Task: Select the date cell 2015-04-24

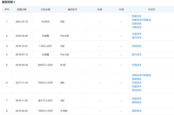Action: (x=22, y=111)
